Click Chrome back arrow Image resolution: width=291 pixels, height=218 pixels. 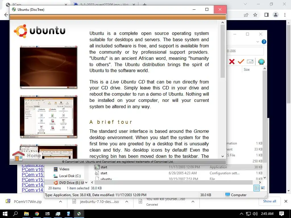coord(6,15)
